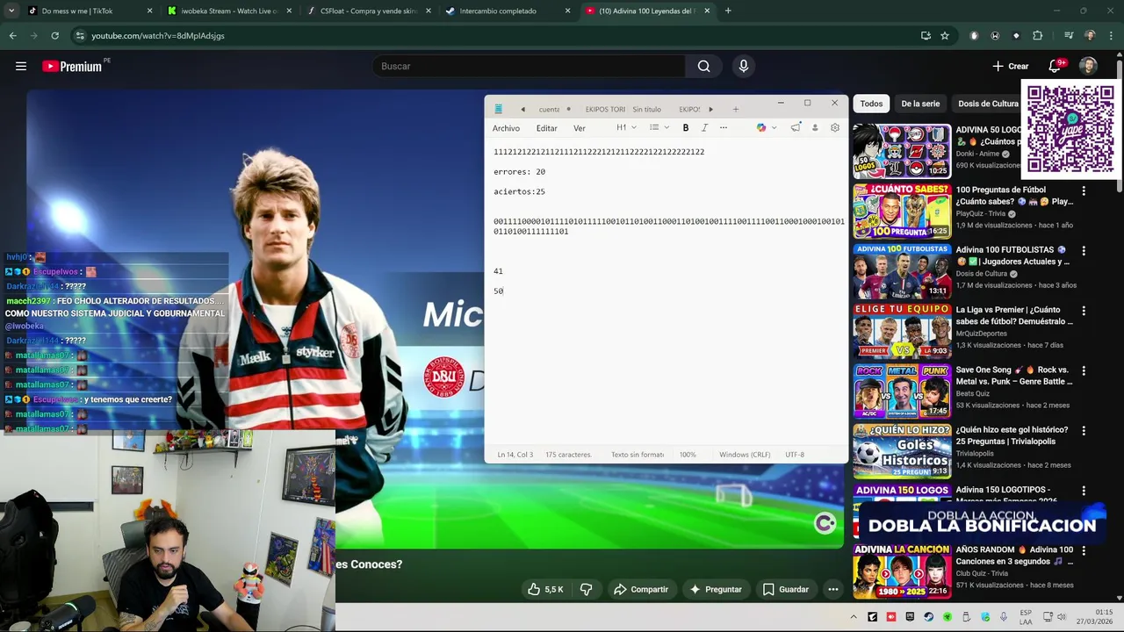Open Notepad line ending Windows (CRLF) selector
Viewport: 1124px width, 632px height.
click(745, 455)
